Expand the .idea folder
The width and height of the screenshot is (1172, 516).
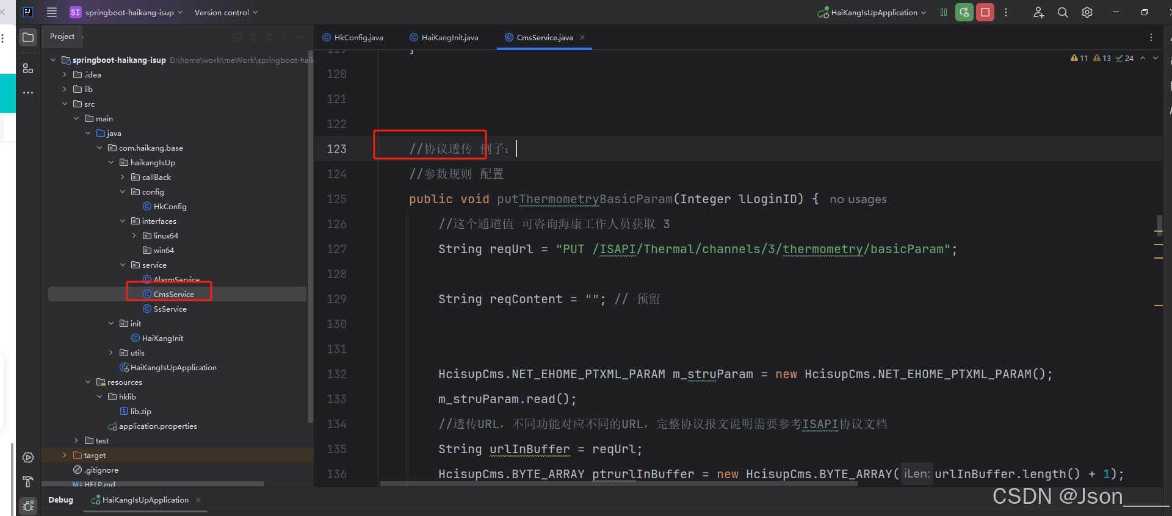[x=65, y=74]
